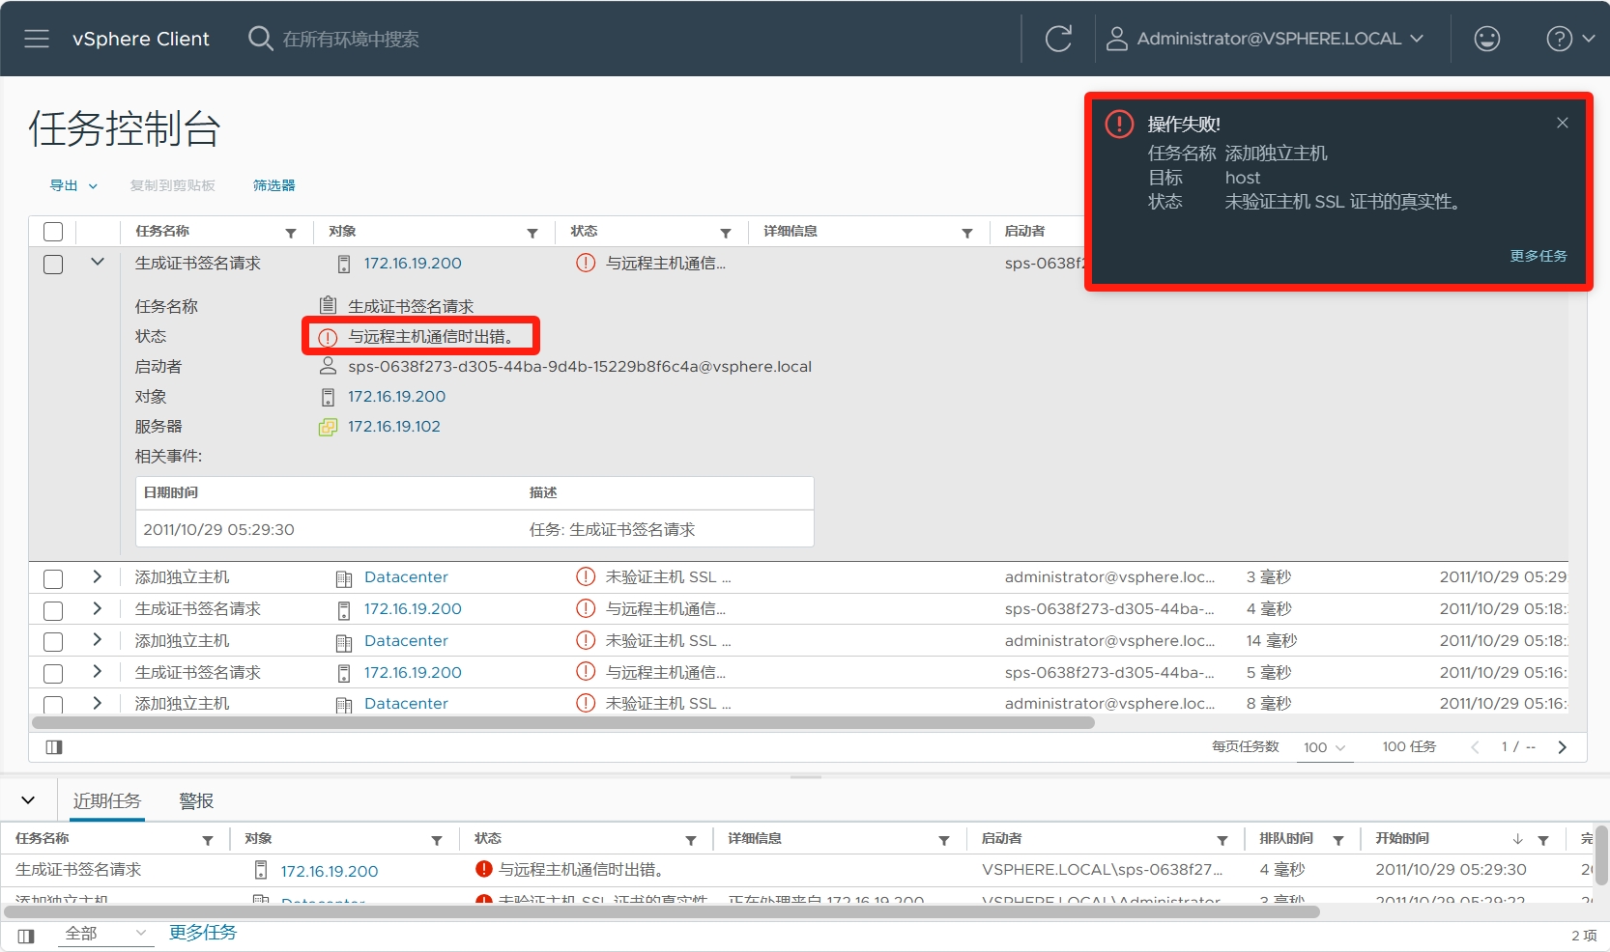Click column chooser icon below task table

pyautogui.click(x=54, y=746)
